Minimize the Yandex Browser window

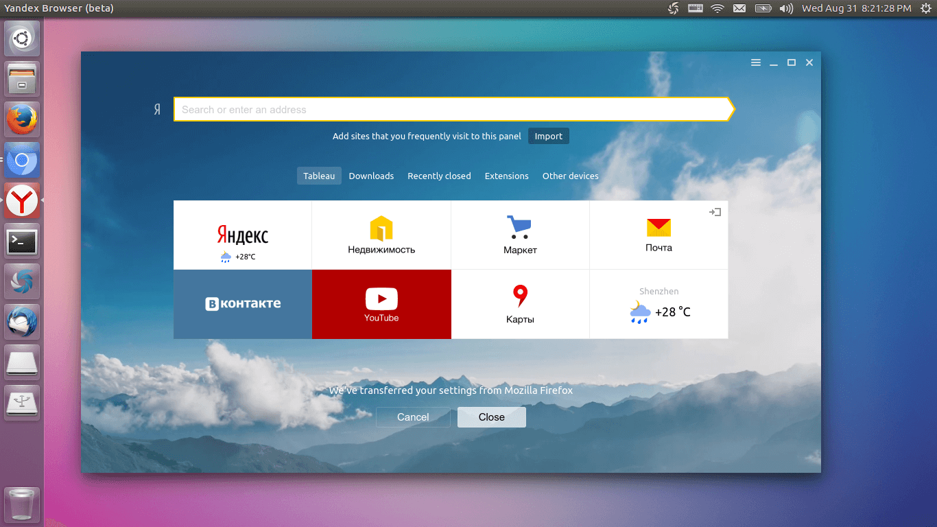[x=774, y=63]
